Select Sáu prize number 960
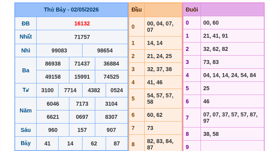Viewport: 279px width, 151px height. coord(53,130)
